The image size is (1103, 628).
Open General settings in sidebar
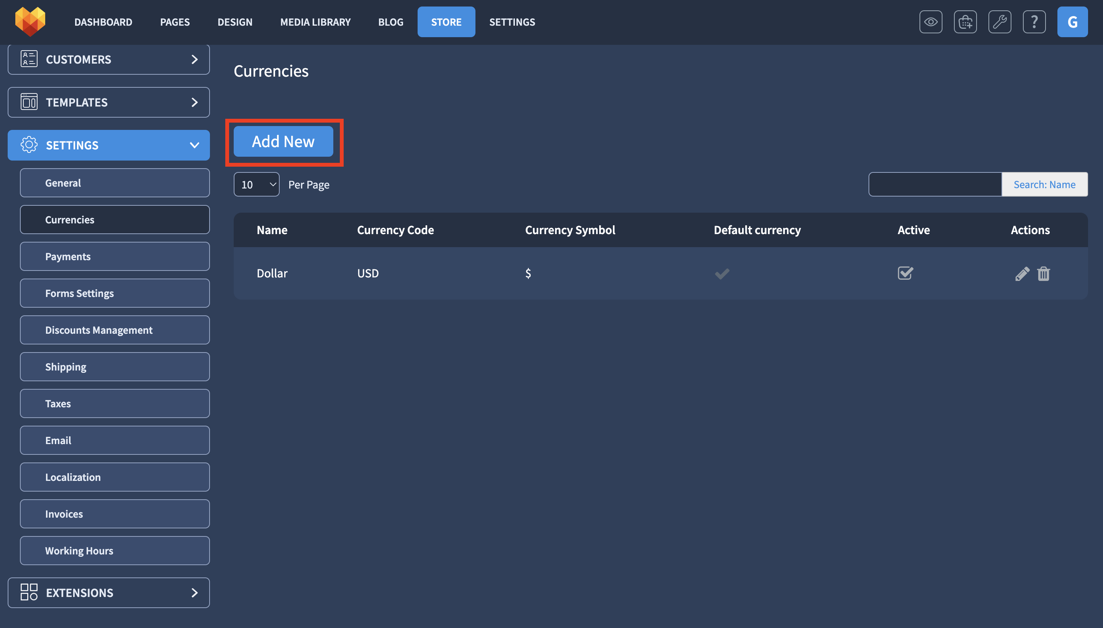115,183
